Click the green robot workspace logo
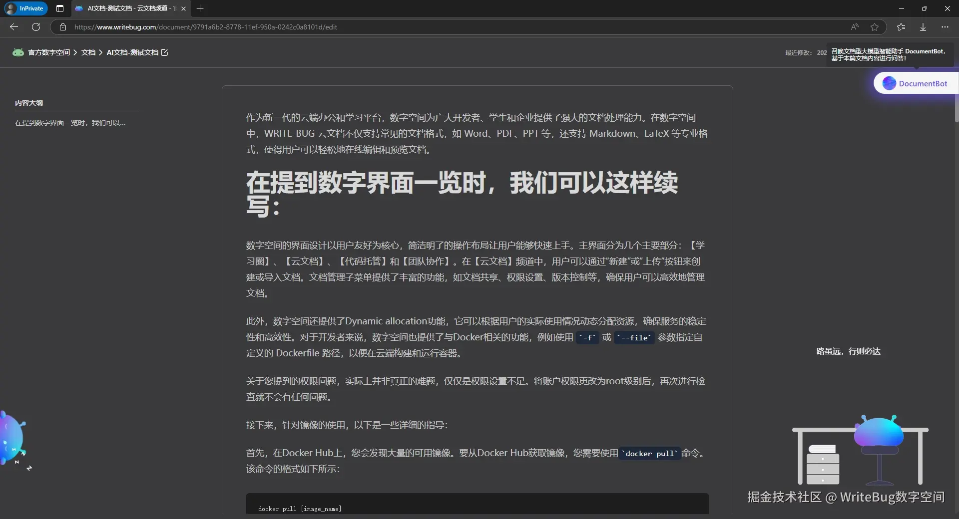This screenshot has width=959, height=519. coord(18,52)
